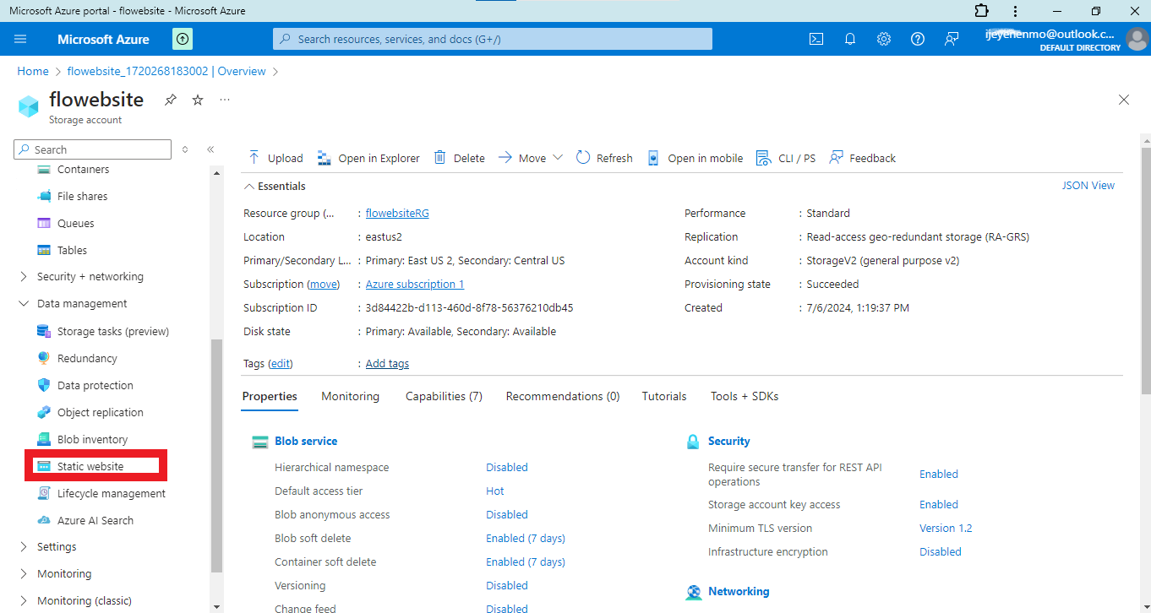Open the Azure portal hamburger menu
The width and height of the screenshot is (1151, 613).
tap(21, 39)
